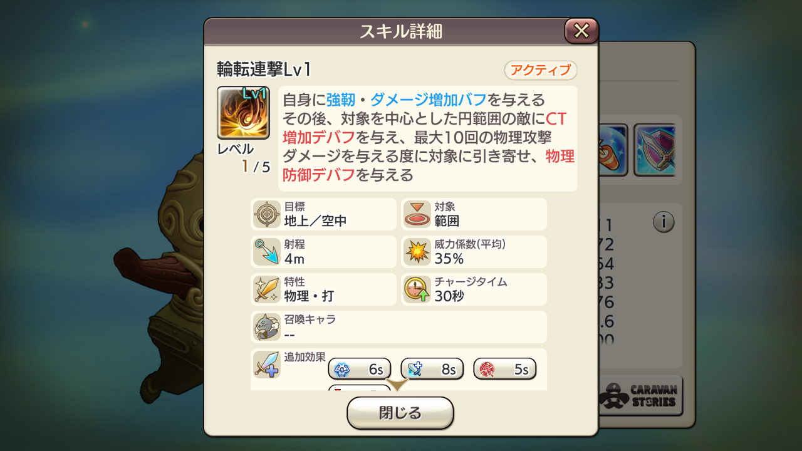Click the 目標 target crosshair icon

pyautogui.click(x=267, y=214)
